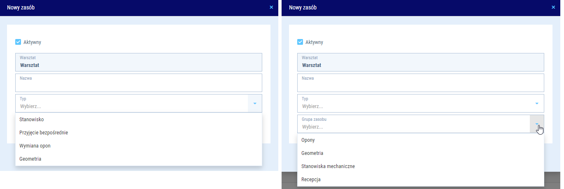Screen dimensions: 564x189
Task: Click the Warsztat field in right dialog
Action: [420, 62]
